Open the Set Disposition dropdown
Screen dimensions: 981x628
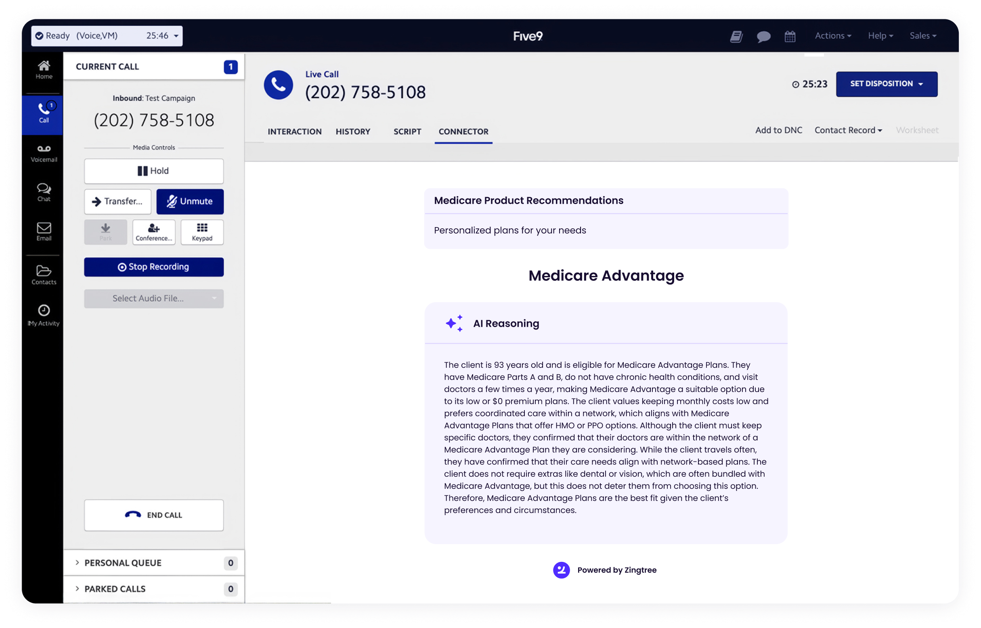[886, 84]
